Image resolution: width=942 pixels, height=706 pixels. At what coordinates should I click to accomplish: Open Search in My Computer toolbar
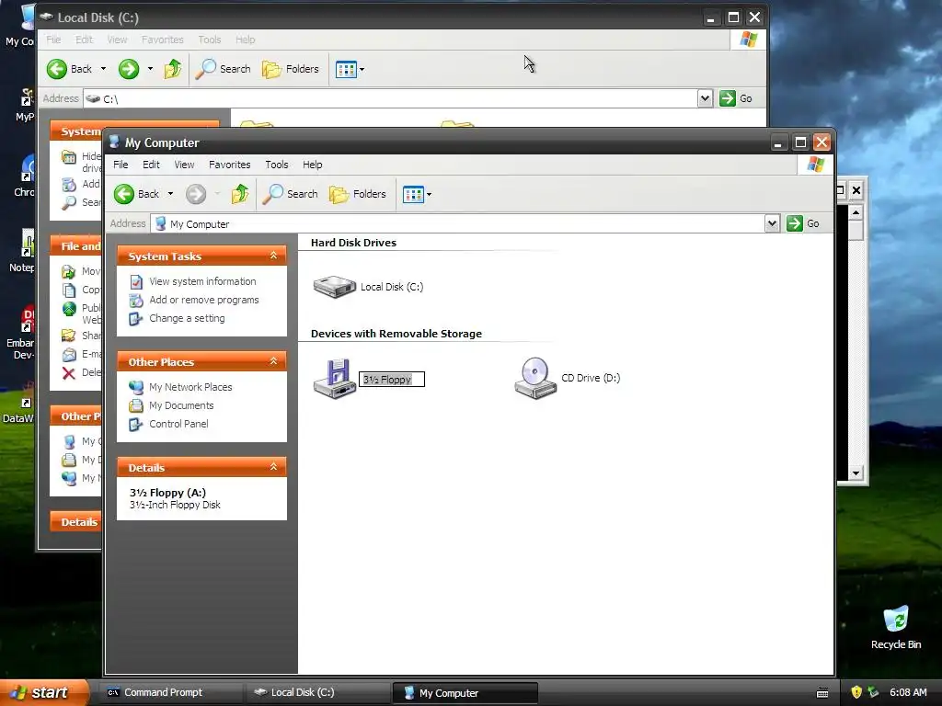290,194
